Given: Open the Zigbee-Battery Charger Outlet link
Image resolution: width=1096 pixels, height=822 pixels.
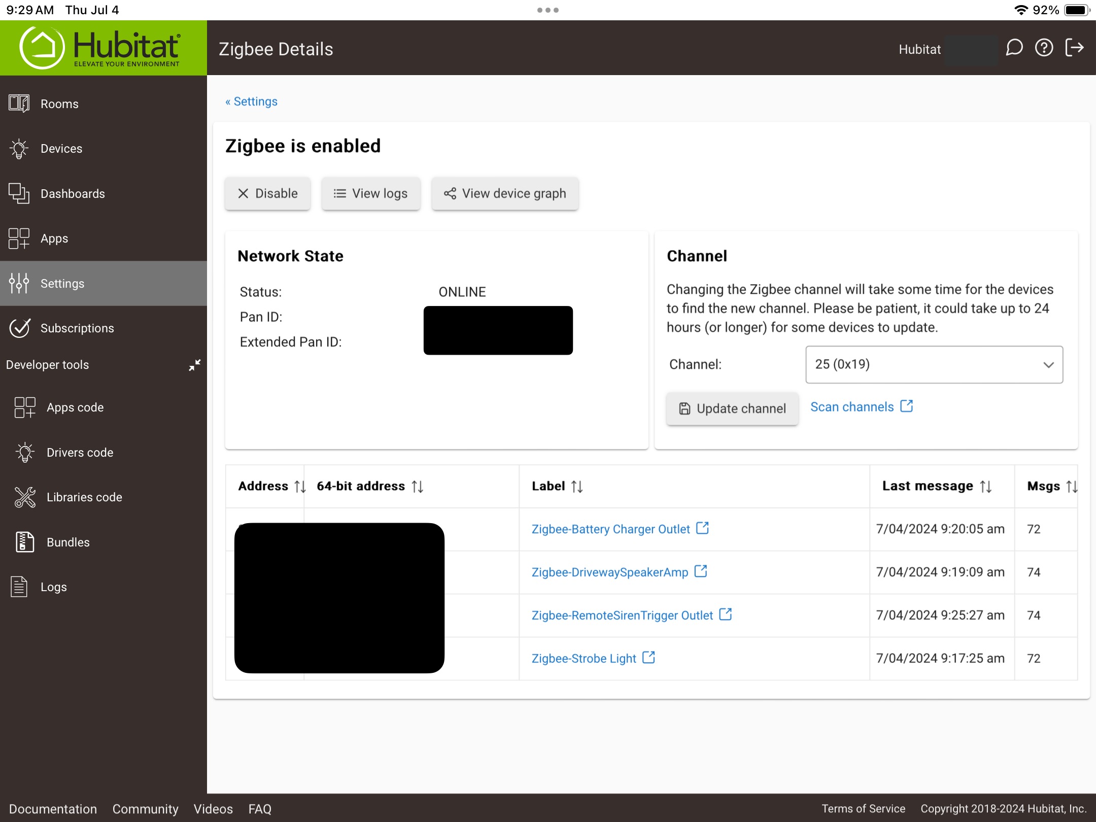Looking at the screenshot, I should pos(611,529).
